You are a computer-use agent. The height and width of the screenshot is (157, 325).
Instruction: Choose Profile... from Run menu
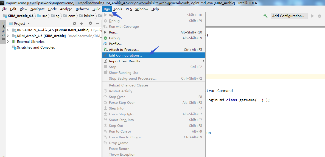(154, 44)
